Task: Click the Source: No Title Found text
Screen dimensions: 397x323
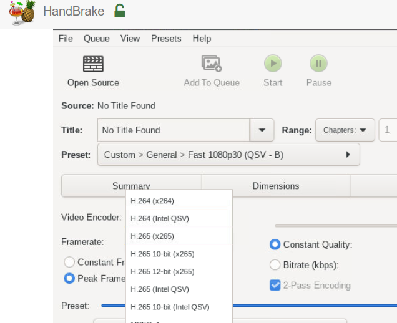Action: [108, 106]
